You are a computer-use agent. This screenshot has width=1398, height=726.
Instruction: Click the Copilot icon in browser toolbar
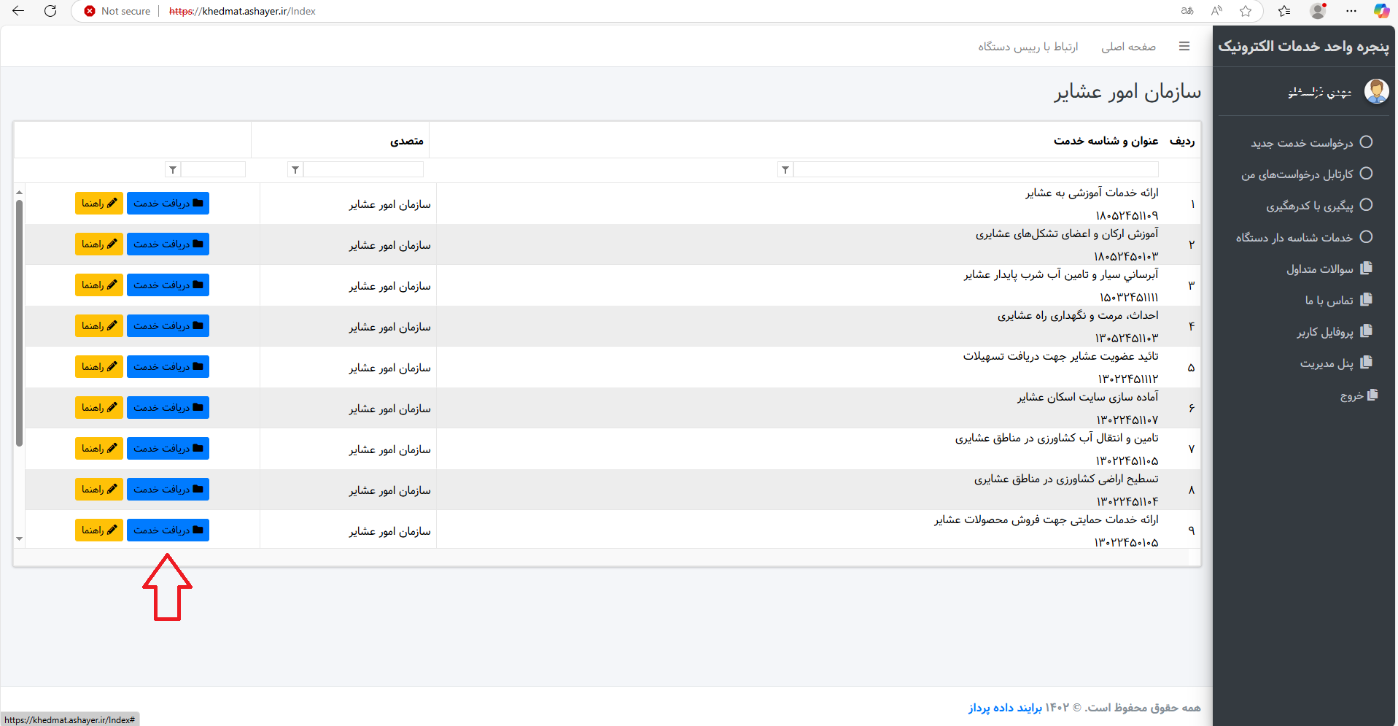point(1381,11)
